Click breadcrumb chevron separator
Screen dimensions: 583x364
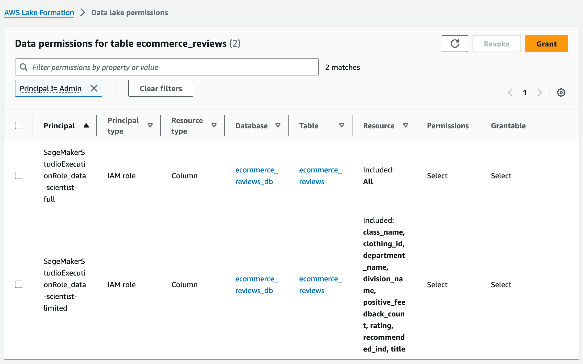83,12
